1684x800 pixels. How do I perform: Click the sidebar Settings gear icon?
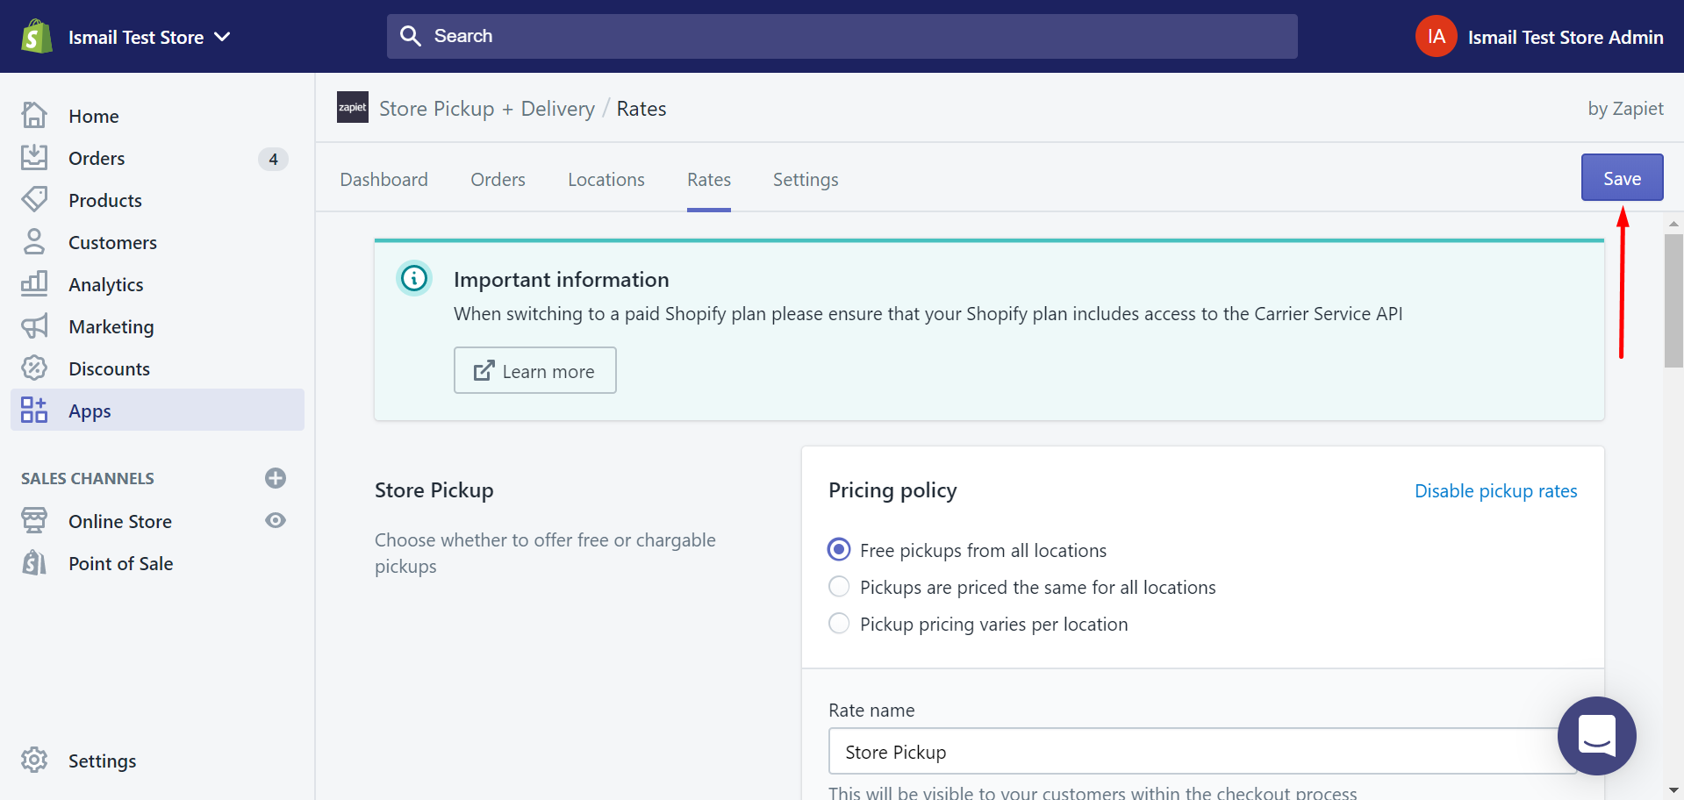34,760
